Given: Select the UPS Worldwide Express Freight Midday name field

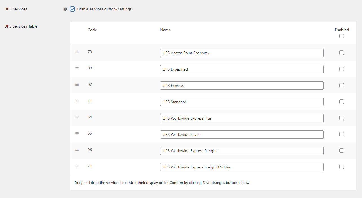Looking at the screenshot, I should (x=242, y=167).
